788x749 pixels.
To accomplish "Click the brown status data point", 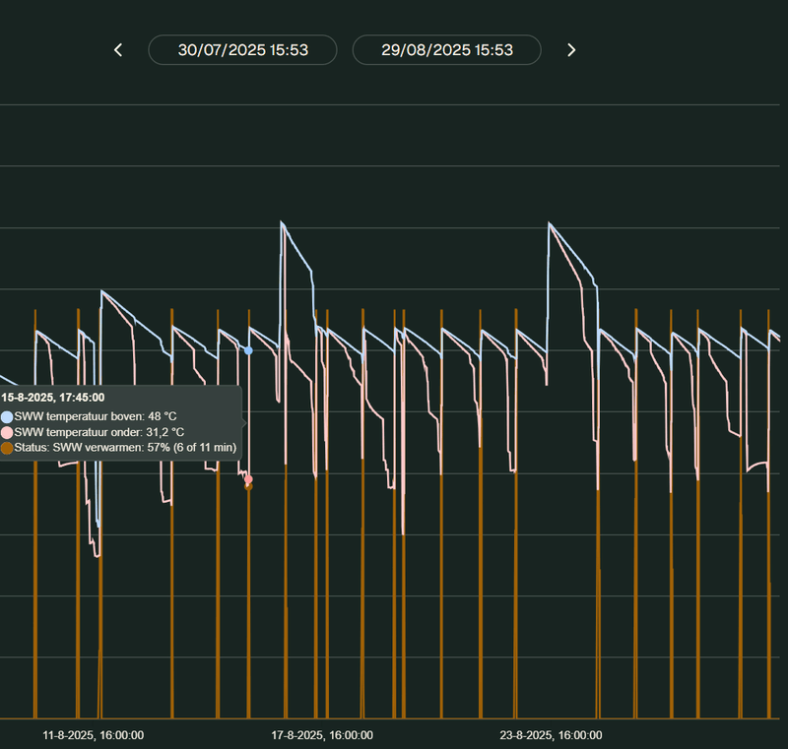I will (248, 486).
